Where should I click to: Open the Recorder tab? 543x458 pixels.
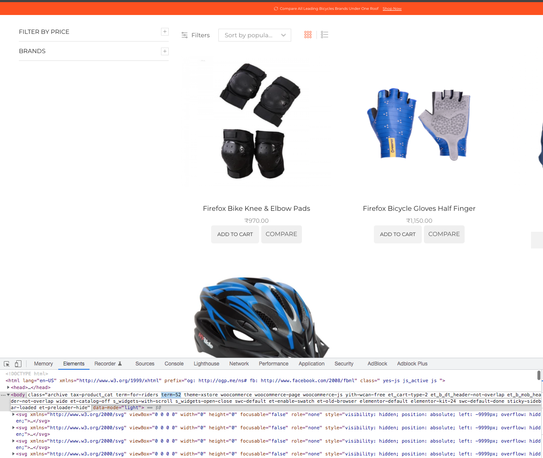[x=108, y=364]
